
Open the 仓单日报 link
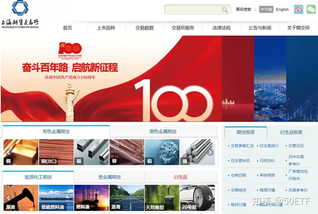[x=238, y=175]
